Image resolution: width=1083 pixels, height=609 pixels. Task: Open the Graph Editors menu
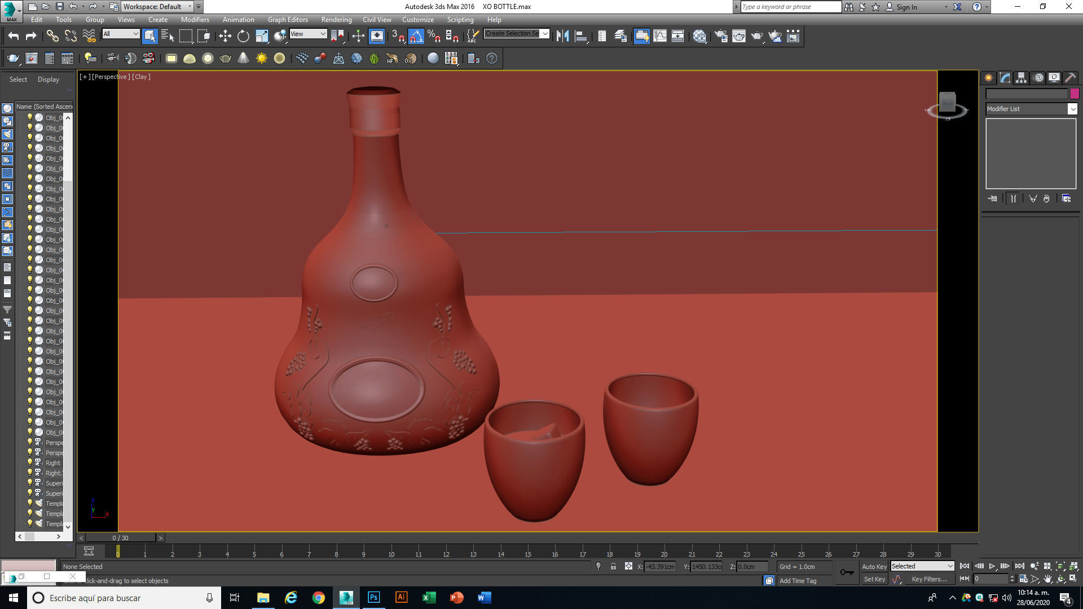click(288, 19)
